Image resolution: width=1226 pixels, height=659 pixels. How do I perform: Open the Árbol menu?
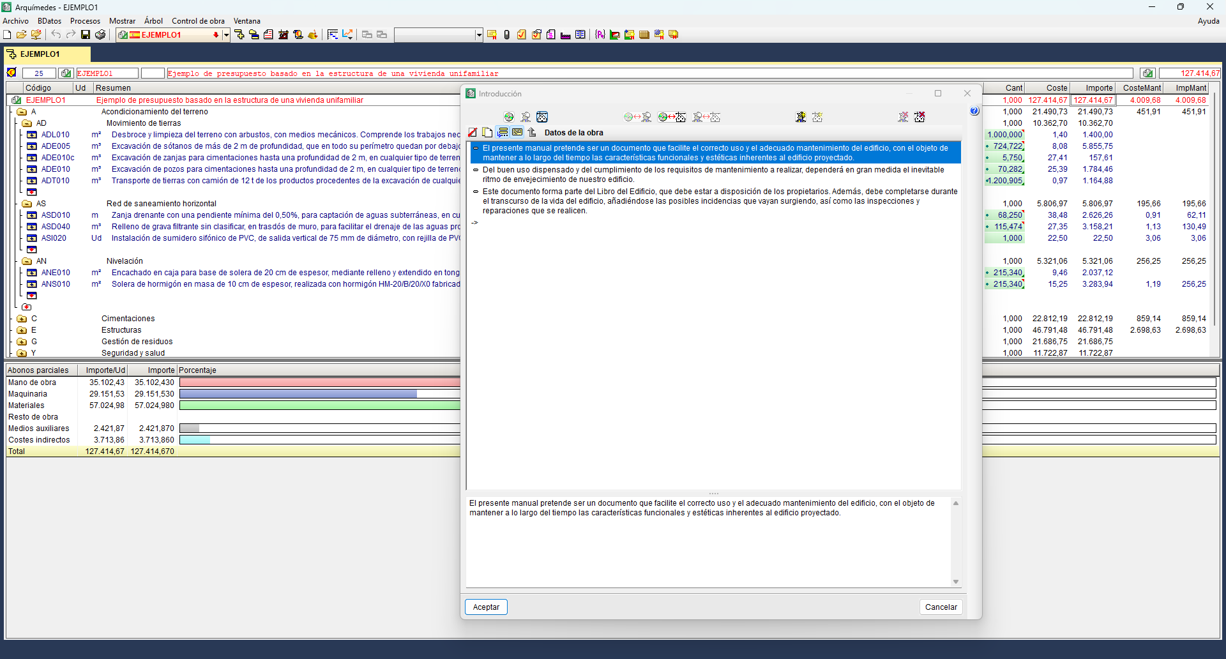point(153,21)
